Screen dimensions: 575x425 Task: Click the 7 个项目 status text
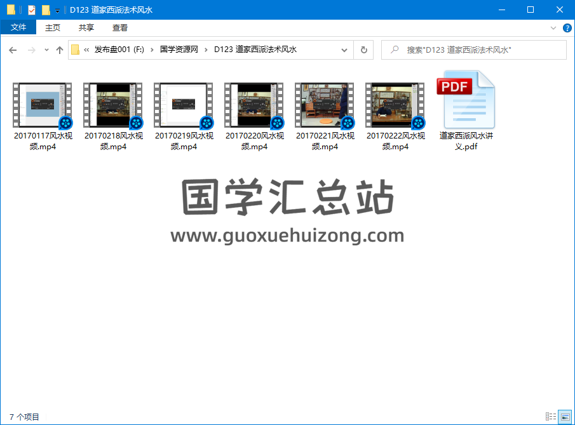(x=24, y=417)
